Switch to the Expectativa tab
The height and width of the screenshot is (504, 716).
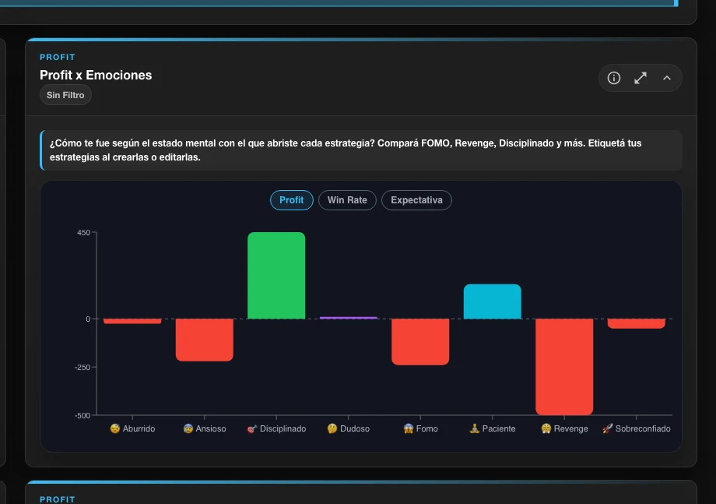coord(416,200)
